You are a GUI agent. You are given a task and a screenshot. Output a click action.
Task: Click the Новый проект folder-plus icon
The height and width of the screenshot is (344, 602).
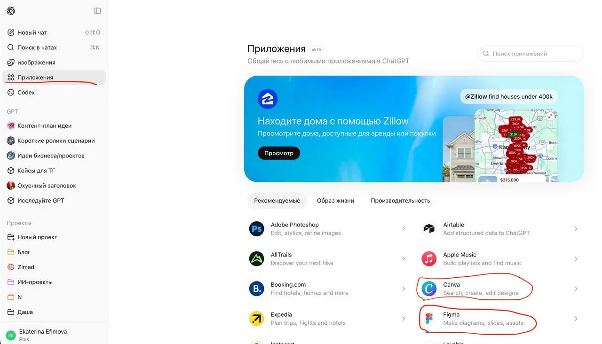pos(11,237)
